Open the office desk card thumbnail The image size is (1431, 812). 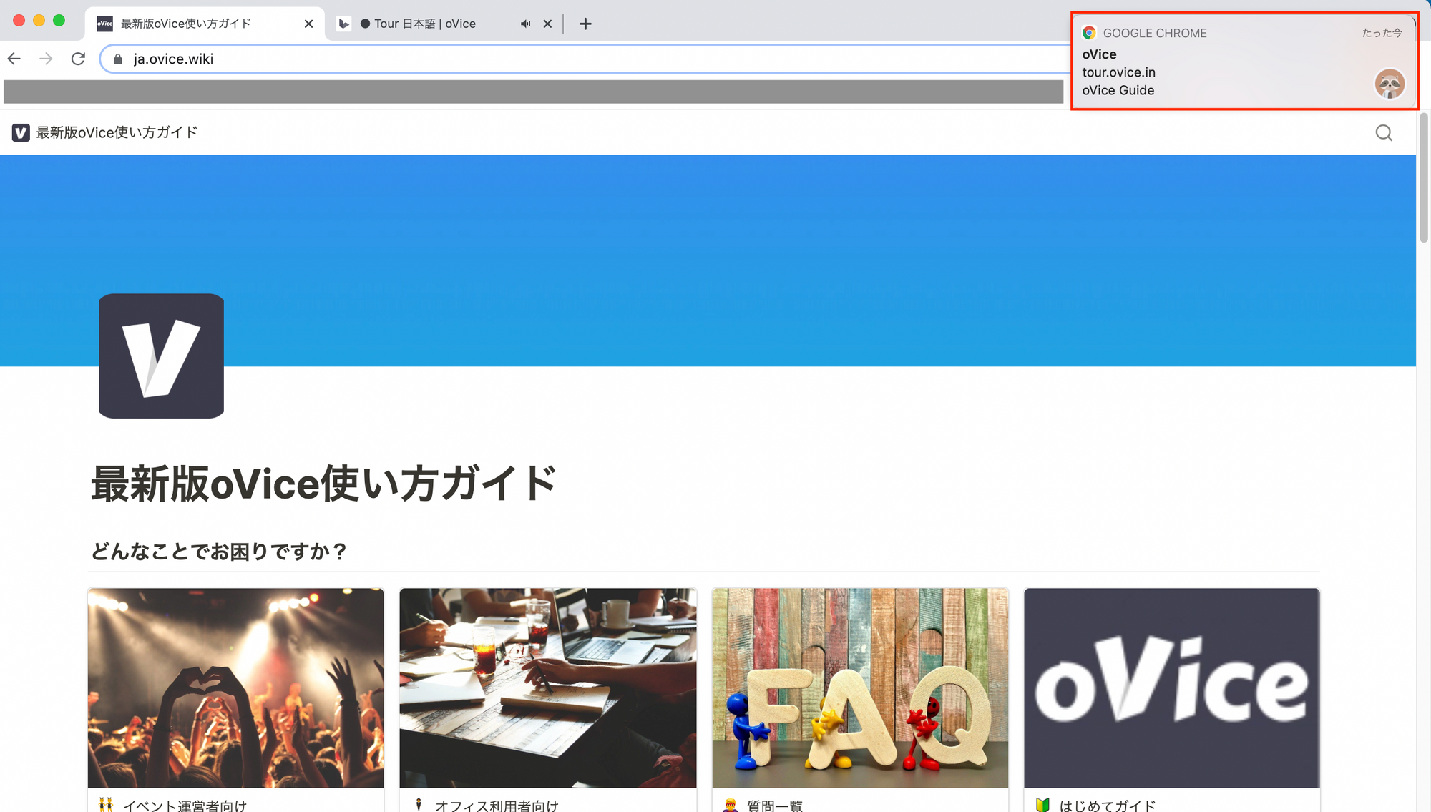pos(547,688)
